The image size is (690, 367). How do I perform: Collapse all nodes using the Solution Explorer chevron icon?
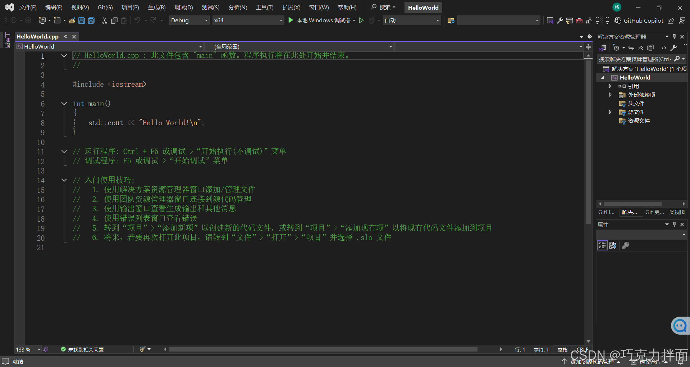pos(641,47)
